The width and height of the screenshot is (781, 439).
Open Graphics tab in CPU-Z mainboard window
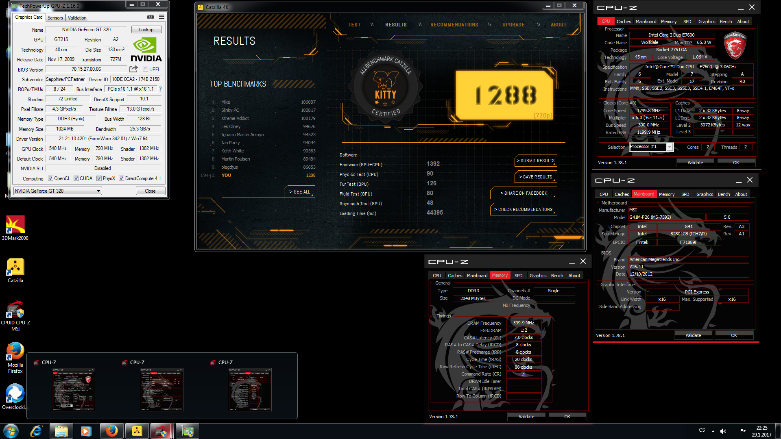click(x=705, y=194)
